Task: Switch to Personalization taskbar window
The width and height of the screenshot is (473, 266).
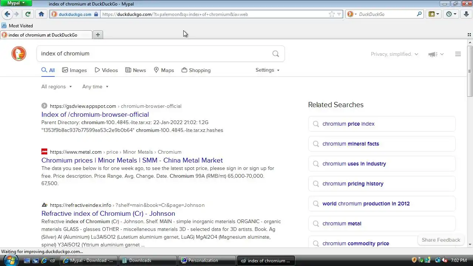Action: [207, 260]
